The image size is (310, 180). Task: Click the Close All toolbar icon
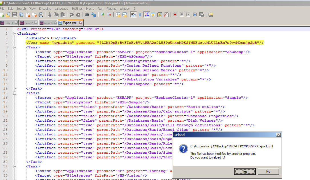click(34, 15)
